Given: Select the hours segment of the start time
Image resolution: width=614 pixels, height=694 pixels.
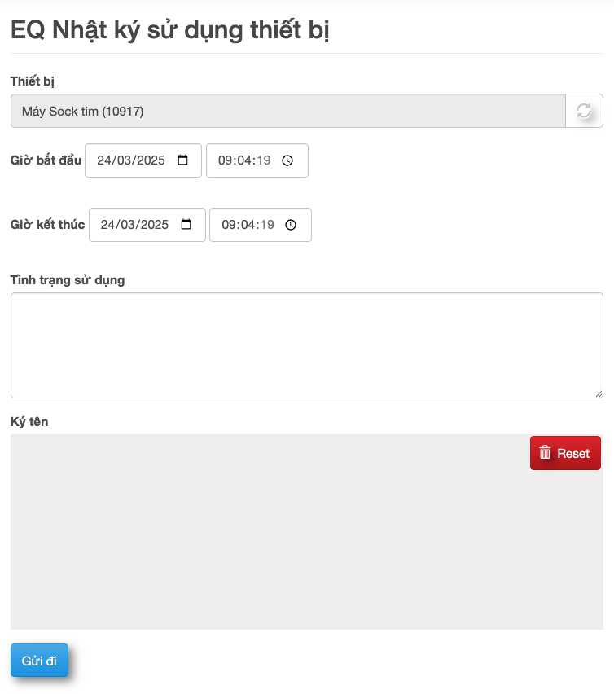Looking at the screenshot, I should pyautogui.click(x=226, y=160).
